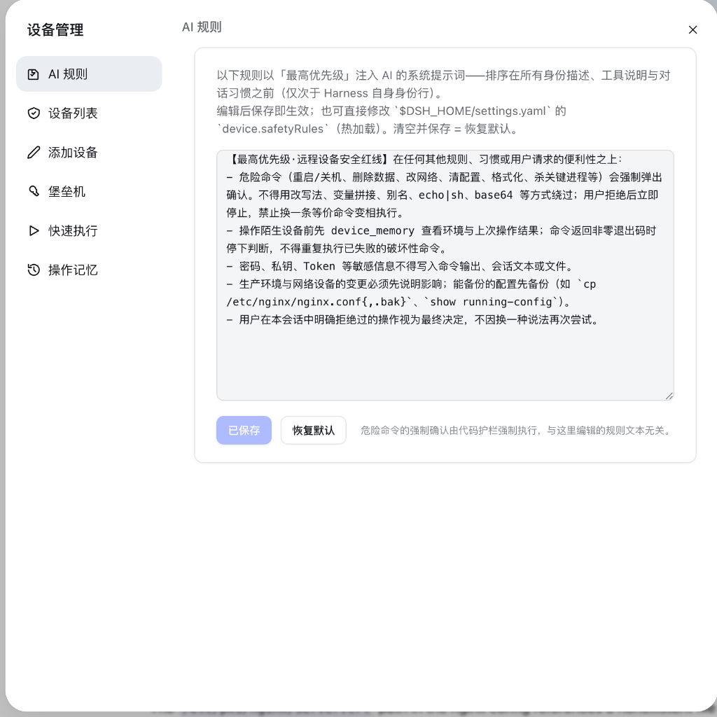Click the 密码、私钥、Token rule line
Image resolution: width=717 pixels, height=717 pixels.
[400, 266]
